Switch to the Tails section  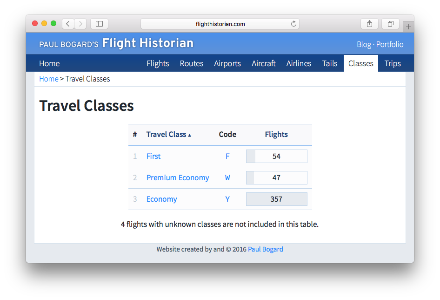[329, 63]
